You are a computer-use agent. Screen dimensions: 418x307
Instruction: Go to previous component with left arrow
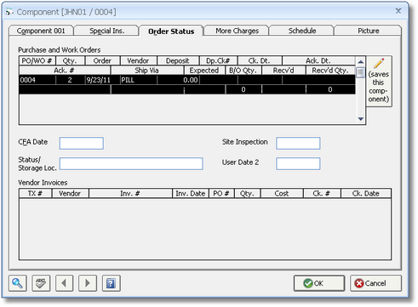click(x=64, y=283)
